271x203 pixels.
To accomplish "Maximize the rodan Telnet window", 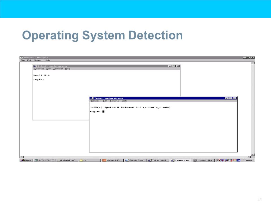I will click(x=230, y=98).
